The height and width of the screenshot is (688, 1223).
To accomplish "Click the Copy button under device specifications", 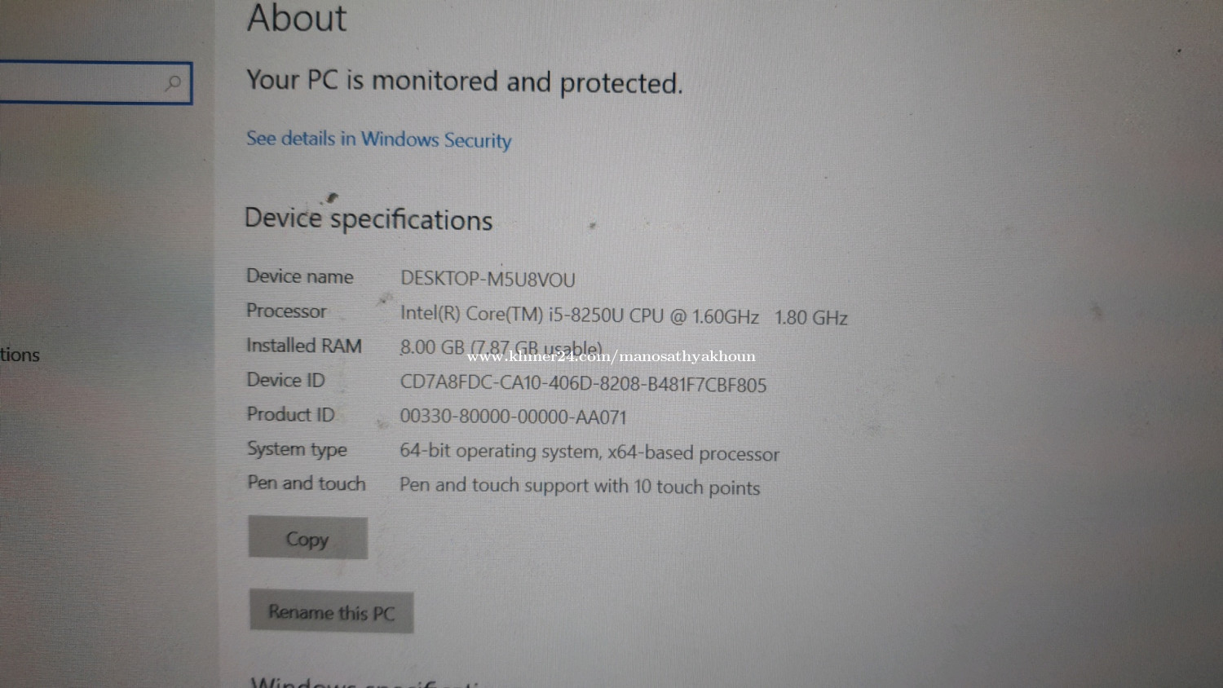I will 307,538.
